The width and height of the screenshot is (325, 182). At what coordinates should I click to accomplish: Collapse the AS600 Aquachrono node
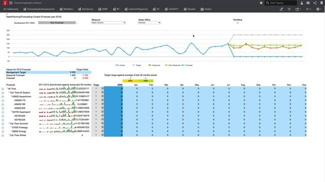[11, 96]
